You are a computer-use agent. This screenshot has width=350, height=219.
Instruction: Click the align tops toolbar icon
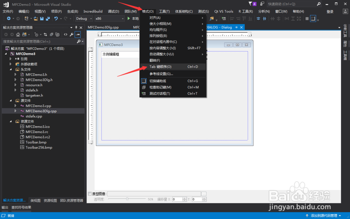[244, 19]
